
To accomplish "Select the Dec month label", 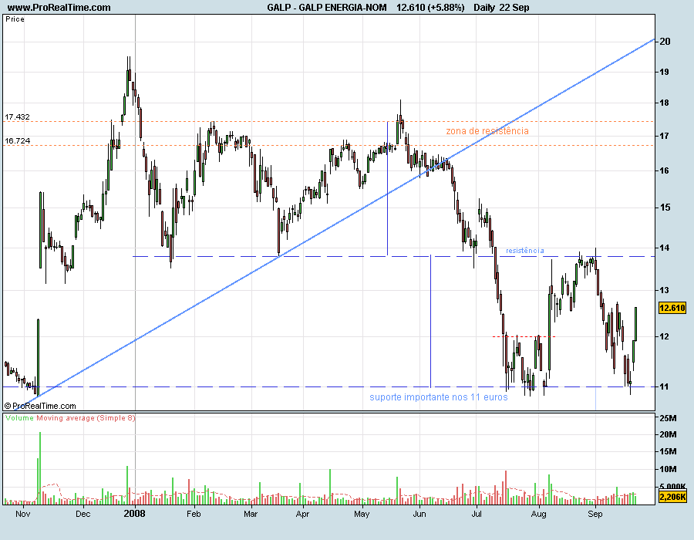I will coord(83,514).
